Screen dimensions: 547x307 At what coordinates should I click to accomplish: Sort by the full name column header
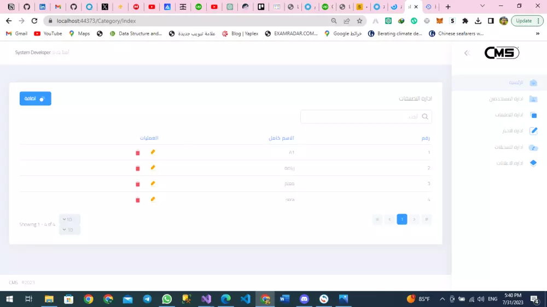coord(281,138)
